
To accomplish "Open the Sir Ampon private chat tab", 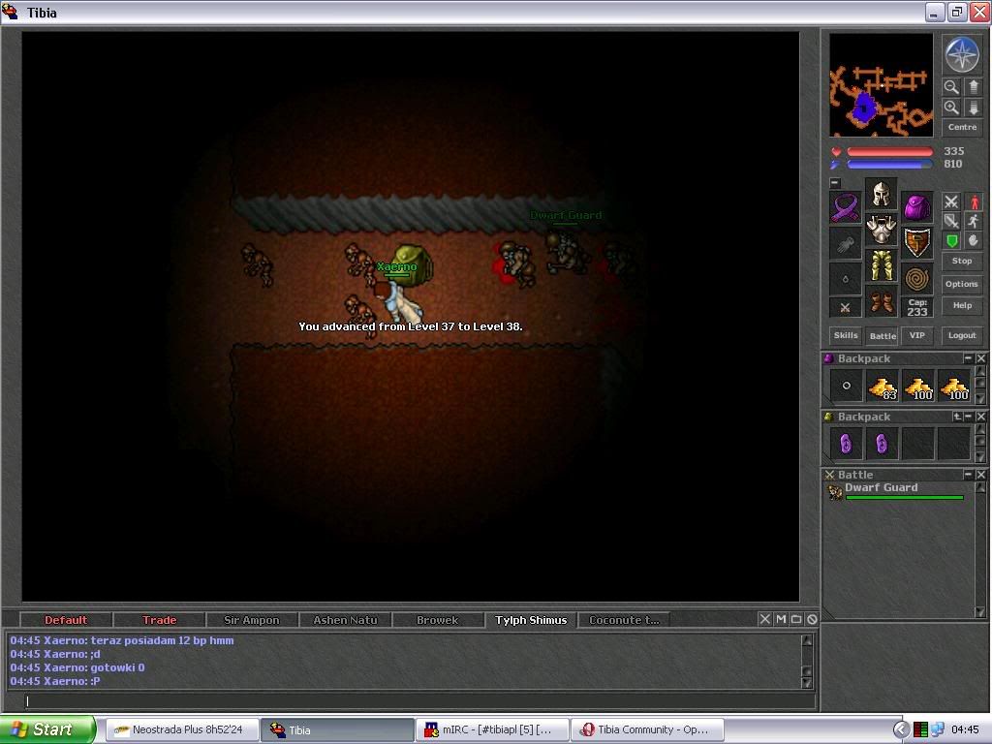I will [x=252, y=620].
